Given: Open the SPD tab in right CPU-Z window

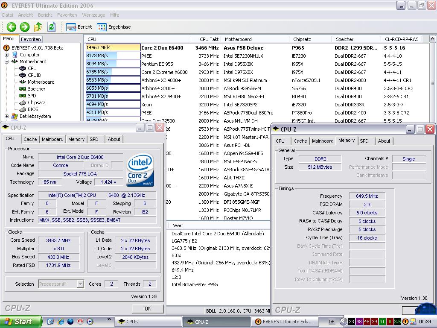Looking at the screenshot, I should coord(364,141).
